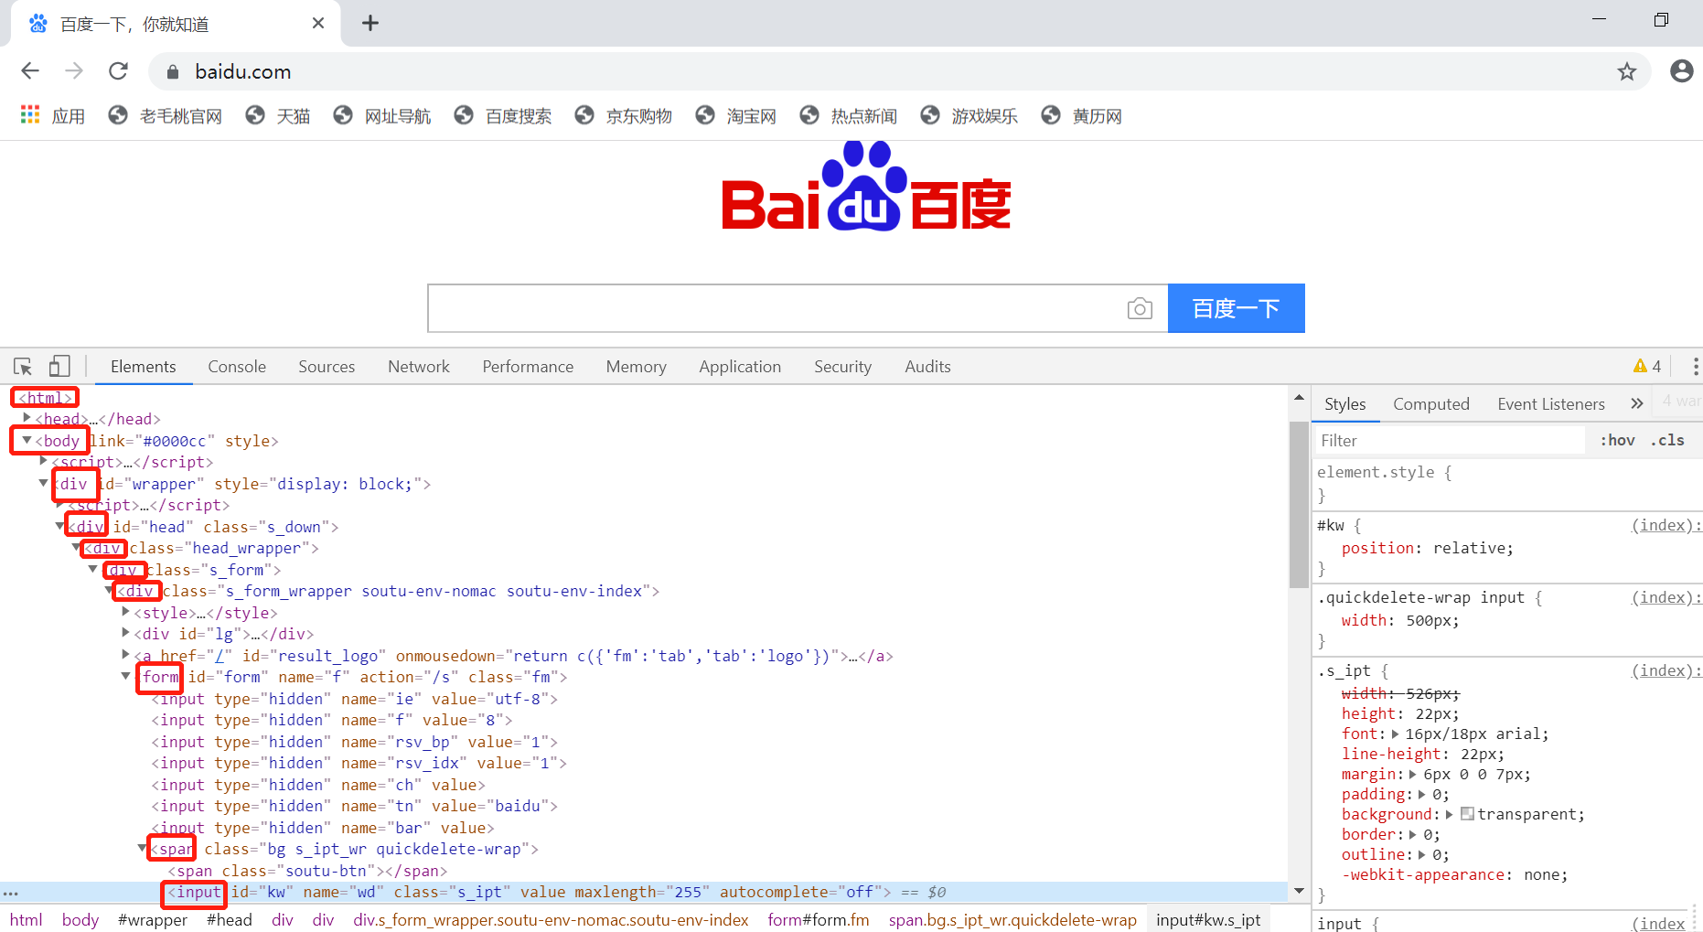Click the camera icon for image search
The image size is (1703, 932).
click(x=1139, y=308)
